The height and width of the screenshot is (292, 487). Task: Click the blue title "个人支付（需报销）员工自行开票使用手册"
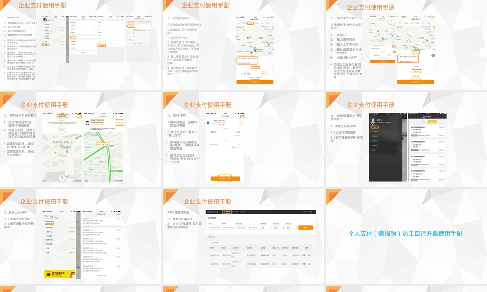point(405,233)
